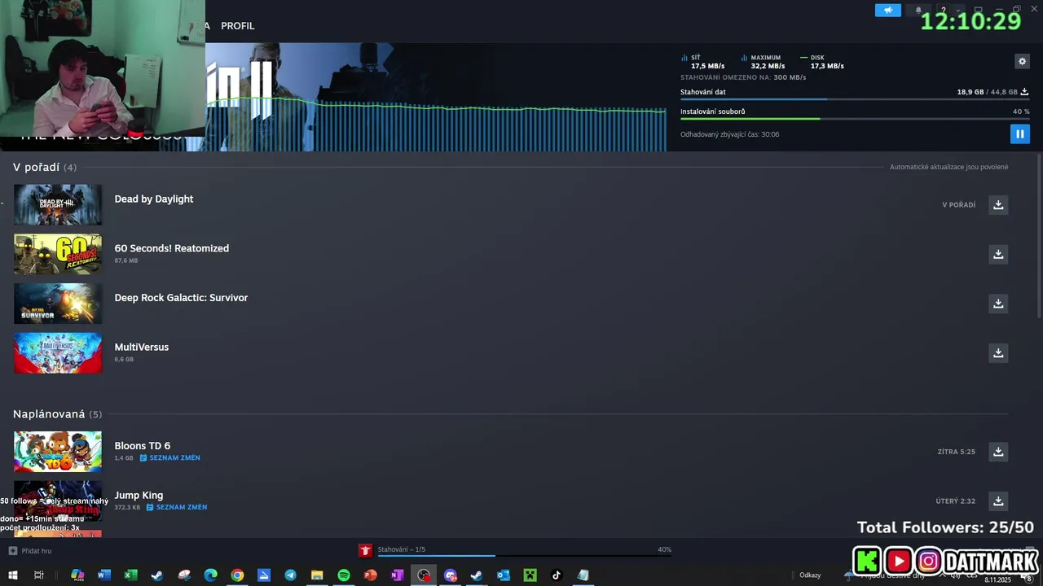Select Deep Rock Galactic: Survivor title

pyautogui.click(x=181, y=298)
